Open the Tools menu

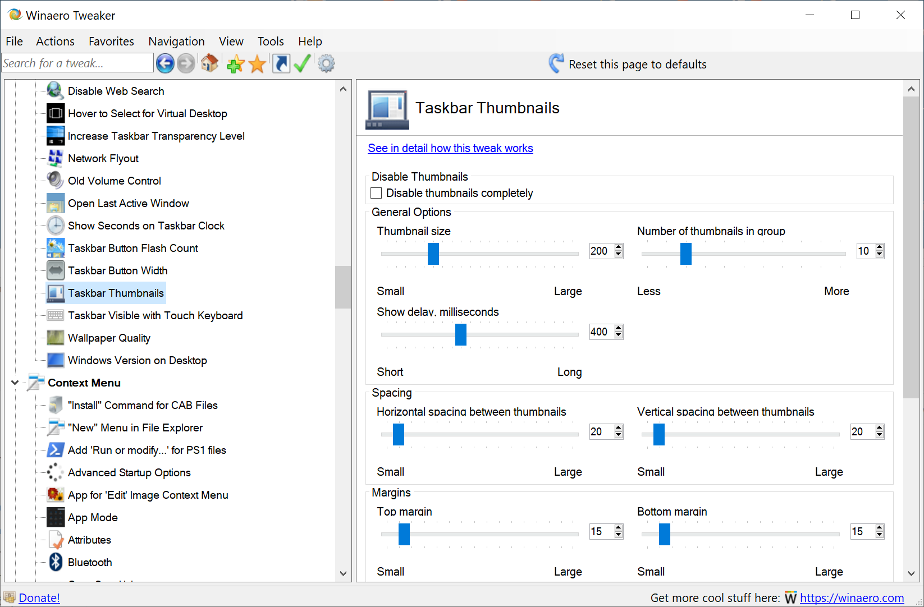(270, 42)
